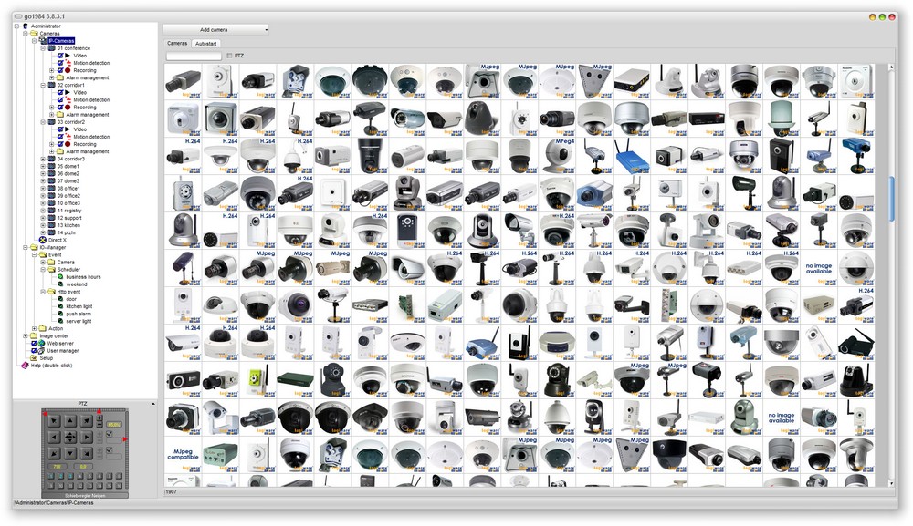Select PTZ preset position 3
The width and height of the screenshot is (913, 526).
[x=70, y=476]
